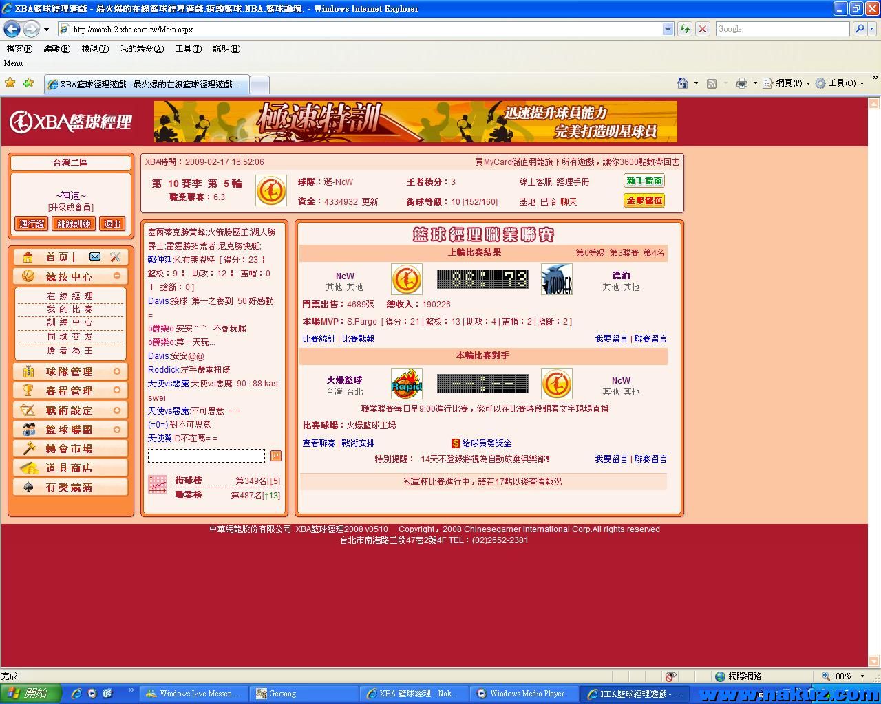The width and height of the screenshot is (881, 704).
Task: Click the Google search box
Action: [783, 29]
